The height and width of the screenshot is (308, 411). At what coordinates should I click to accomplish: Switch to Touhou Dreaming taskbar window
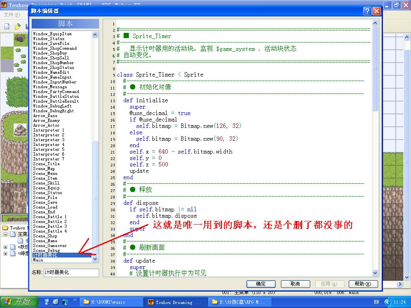[x=175, y=302]
